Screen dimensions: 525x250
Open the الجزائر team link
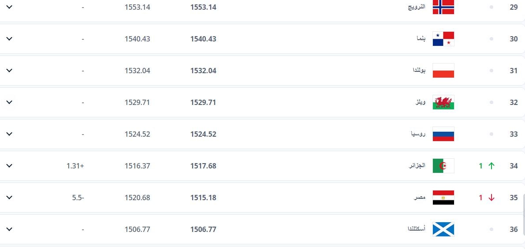point(417,166)
